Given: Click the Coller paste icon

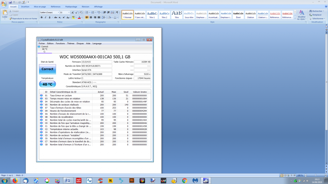Looking at the screenshot, I should pos(5,14).
